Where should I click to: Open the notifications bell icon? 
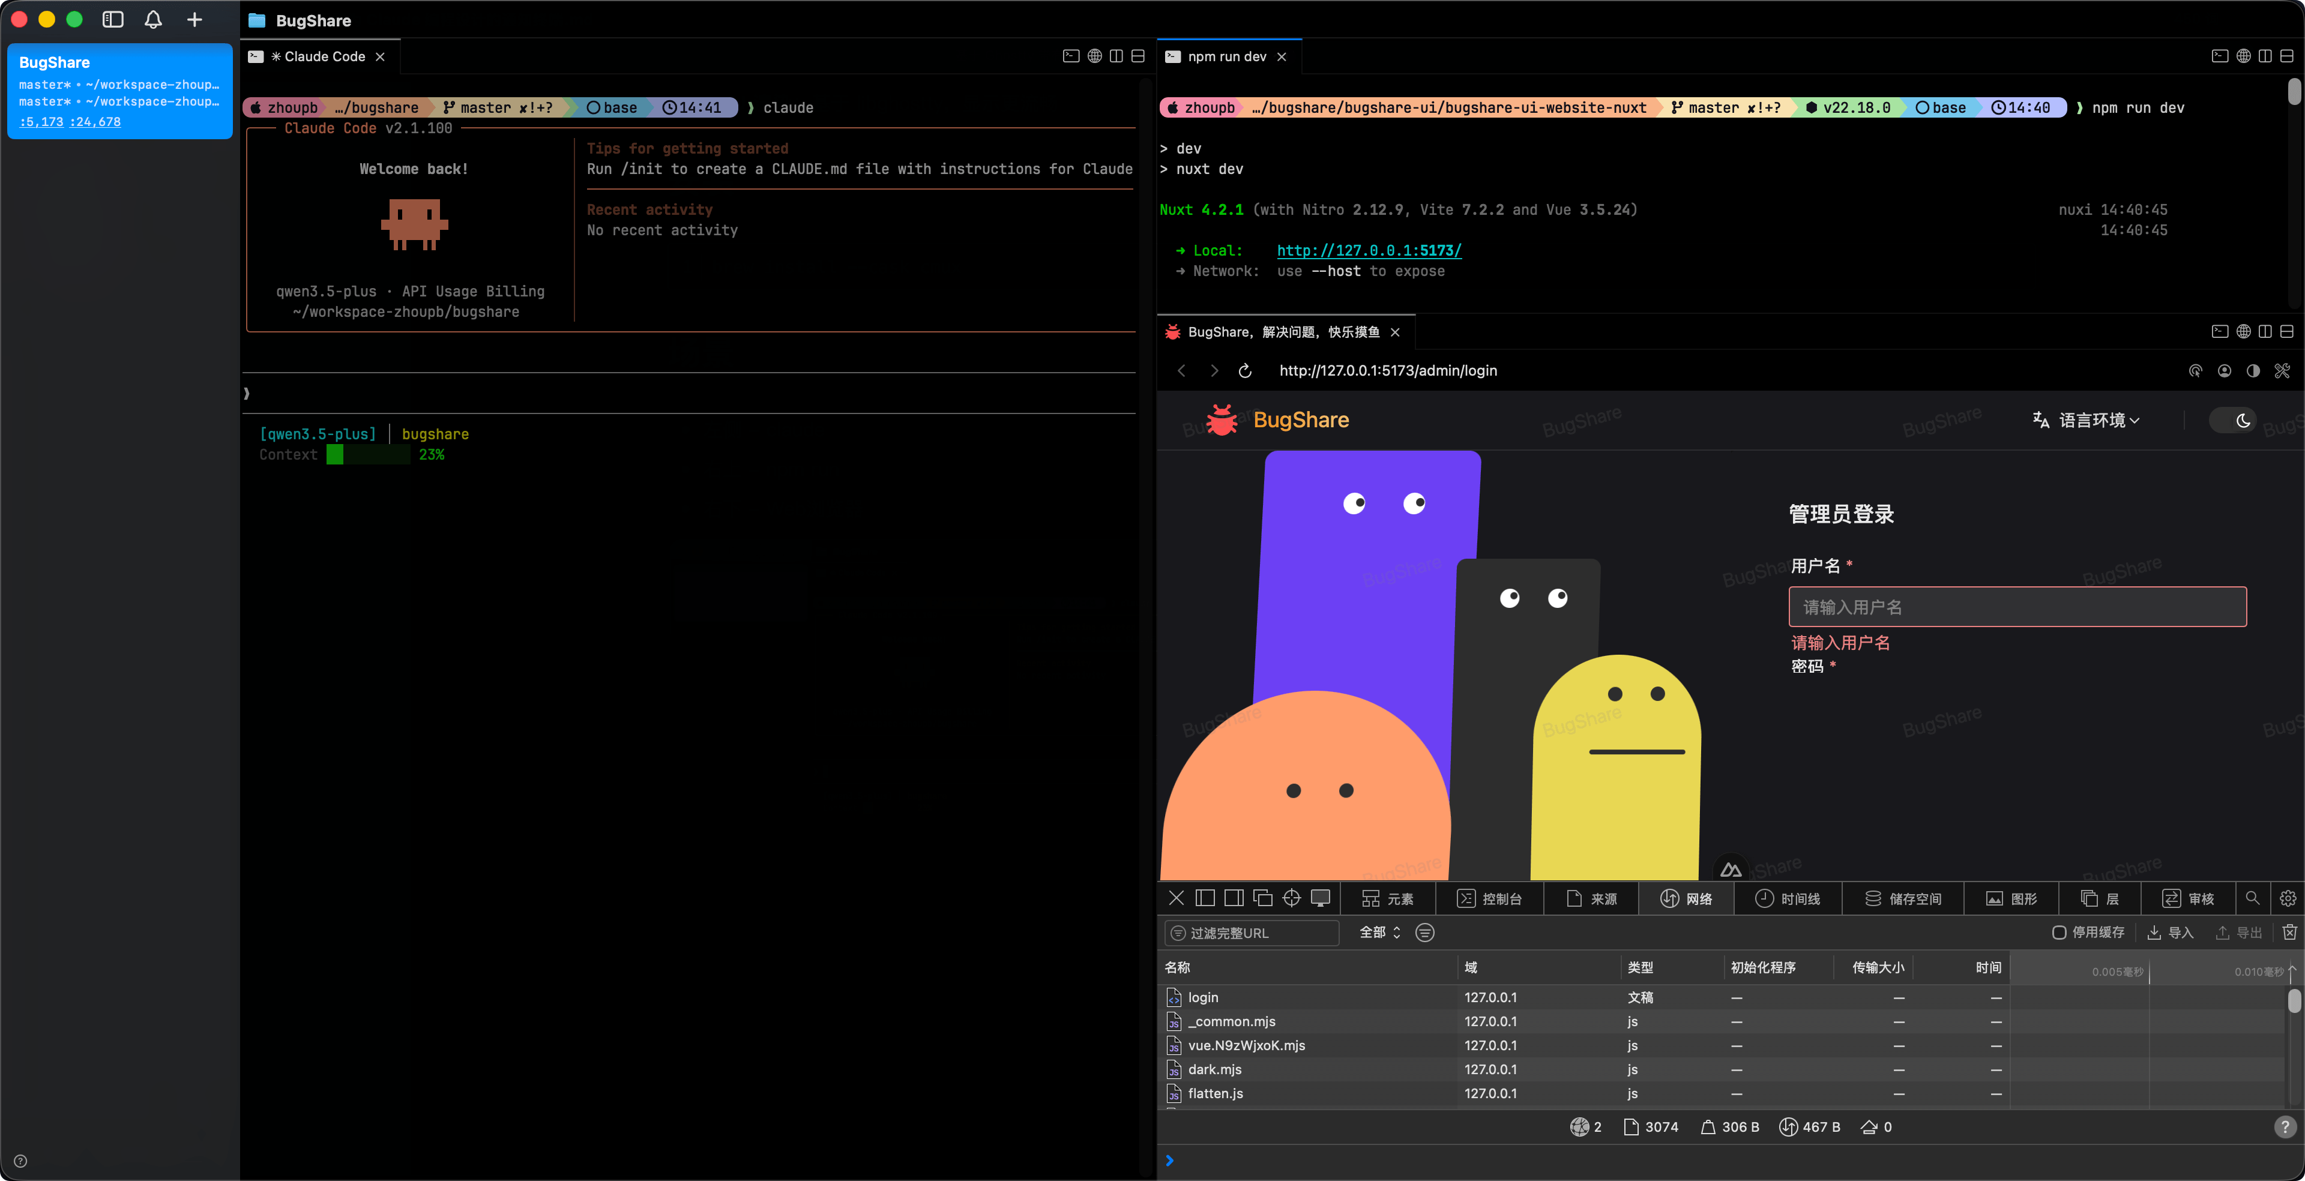point(153,20)
